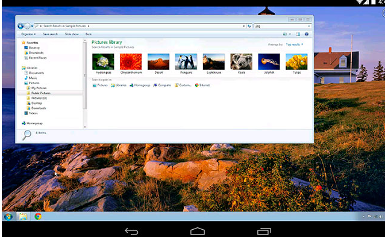The width and height of the screenshot is (385, 237).
Task: Click Slide show in the toolbar
Action: (x=72, y=34)
